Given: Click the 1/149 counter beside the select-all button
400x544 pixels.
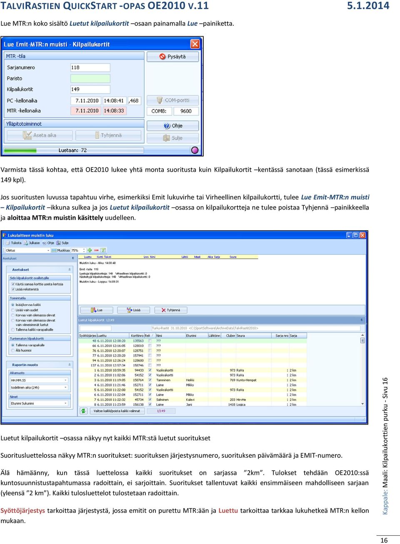Looking at the screenshot, I should point(161,411).
